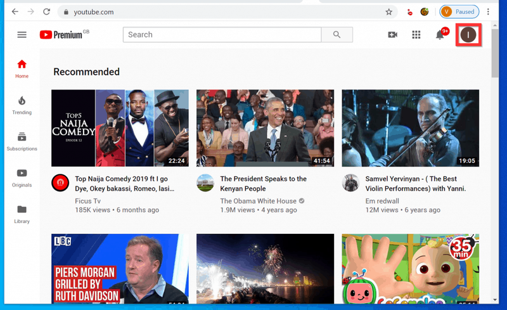Click '12M views • 6 years ago' text
Screen dimensions: 507x310
(x=403, y=210)
